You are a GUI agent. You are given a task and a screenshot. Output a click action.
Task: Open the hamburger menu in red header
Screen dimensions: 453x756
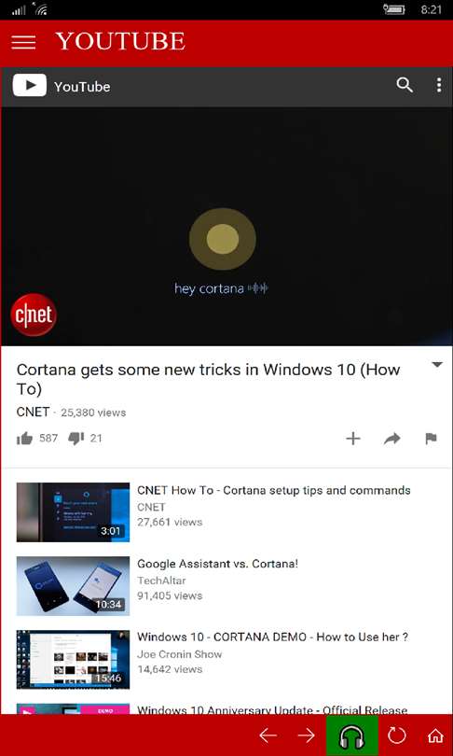click(23, 42)
